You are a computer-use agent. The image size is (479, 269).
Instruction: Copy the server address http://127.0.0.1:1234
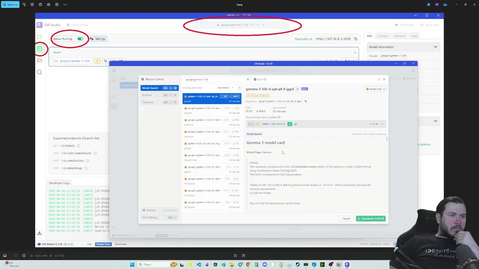356,39
